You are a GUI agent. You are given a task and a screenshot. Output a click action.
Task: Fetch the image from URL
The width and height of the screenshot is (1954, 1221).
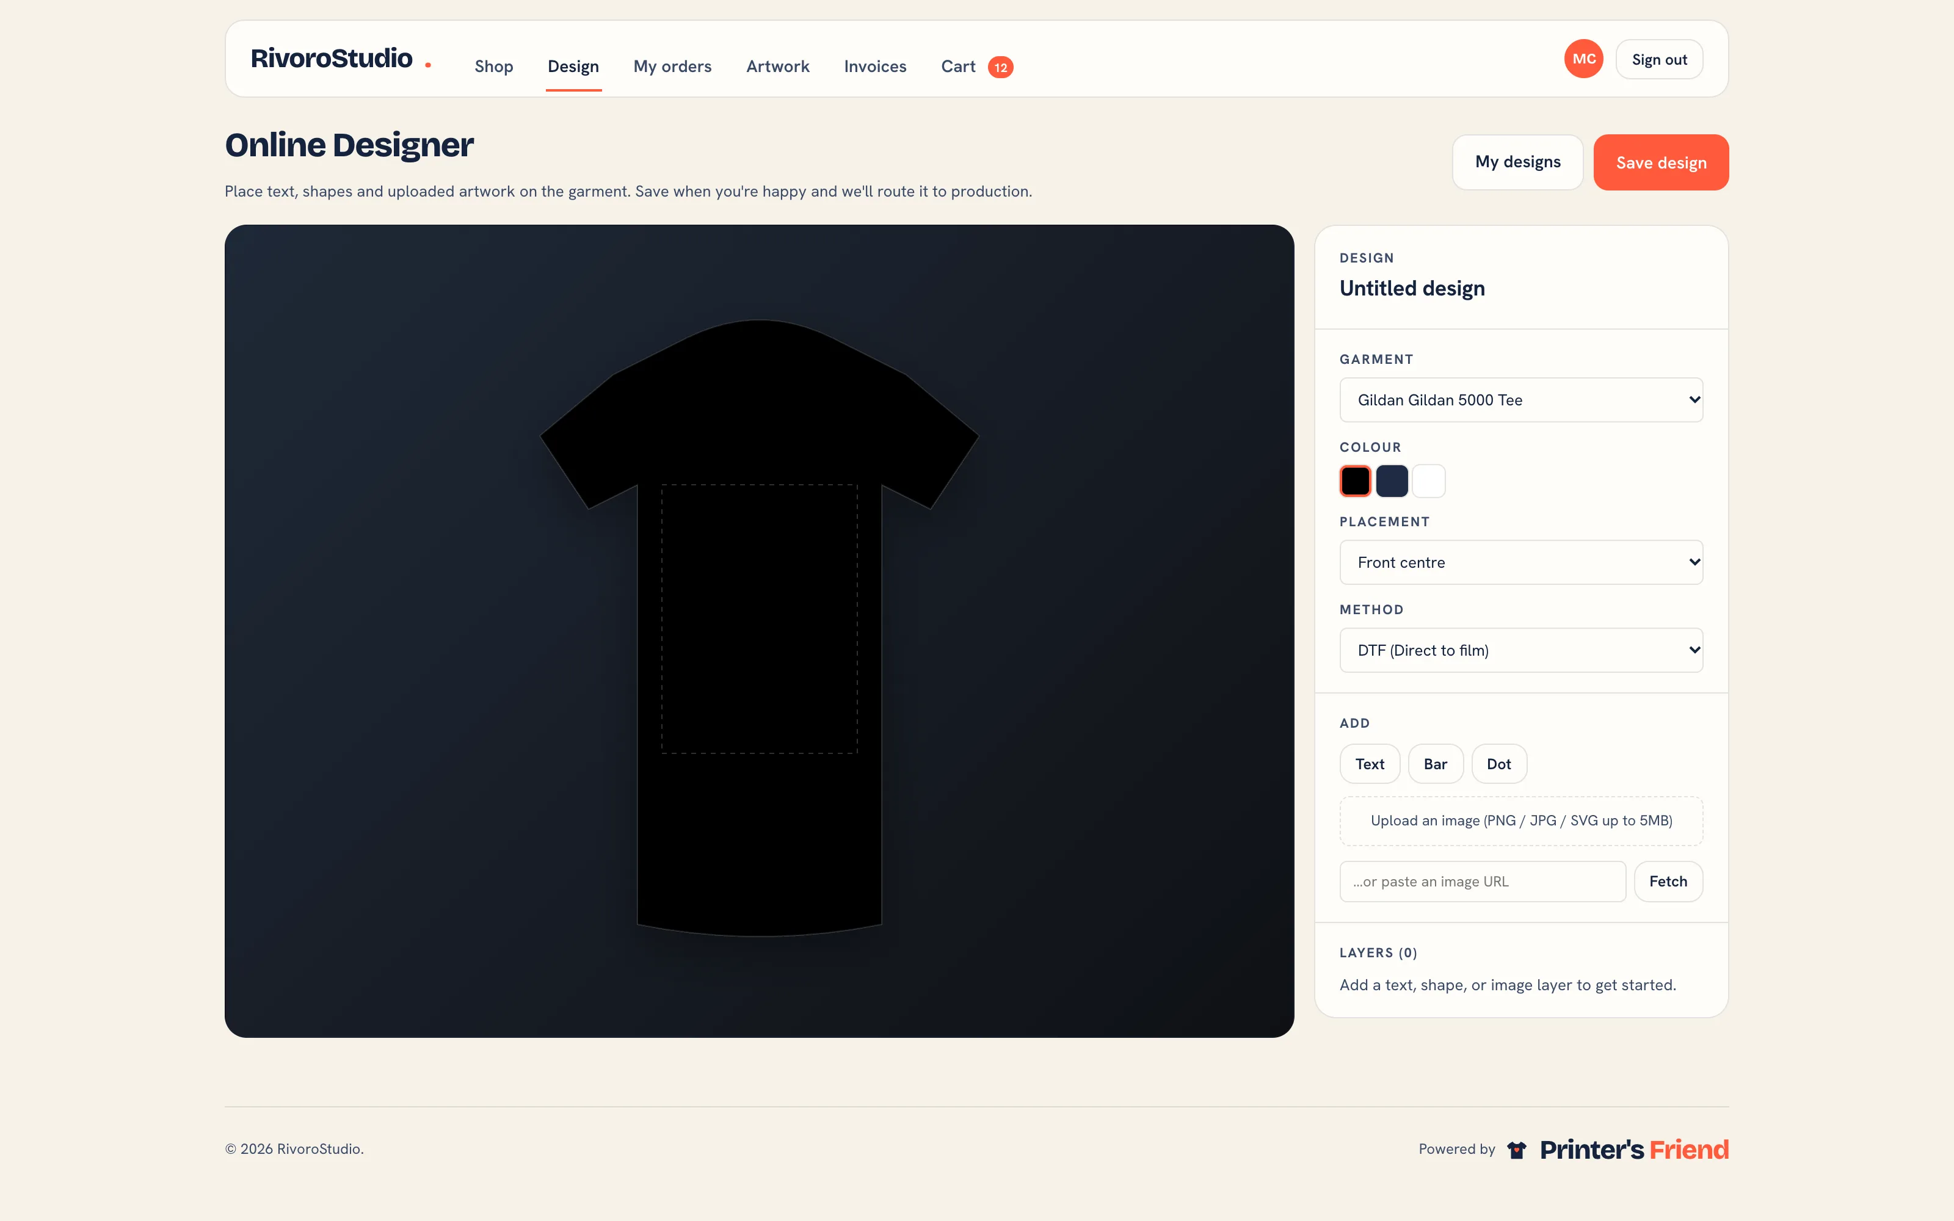click(x=1668, y=881)
